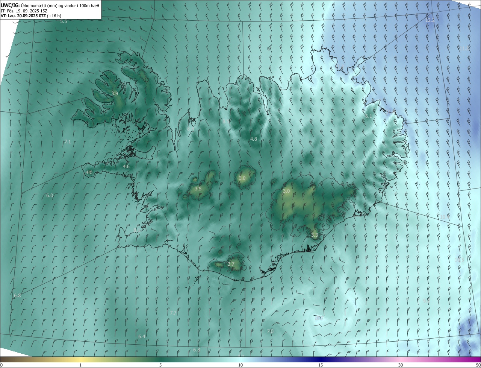Click the 6.4 value on the map
481x368 pixels.
[142, 336]
